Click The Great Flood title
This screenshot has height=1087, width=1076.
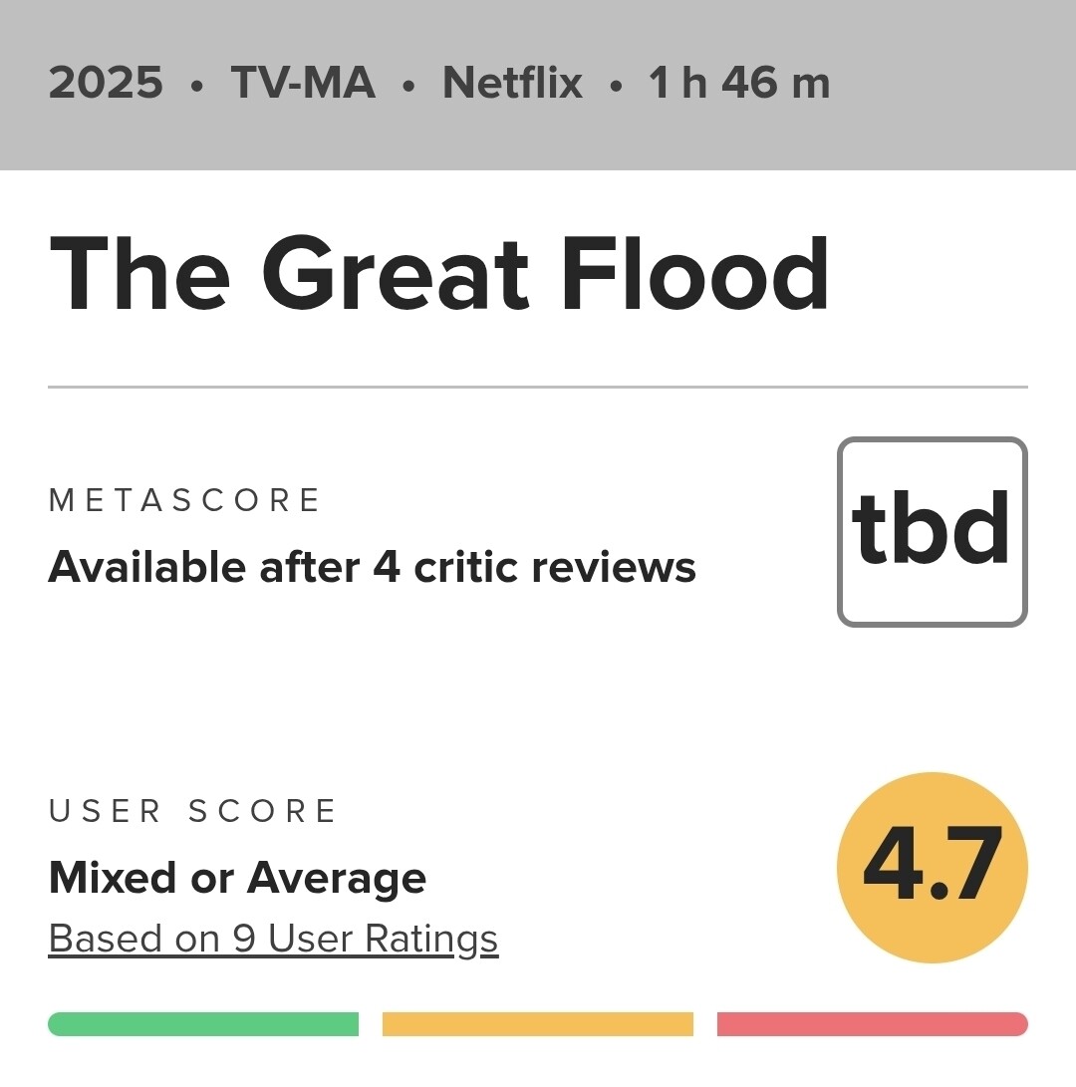438,275
